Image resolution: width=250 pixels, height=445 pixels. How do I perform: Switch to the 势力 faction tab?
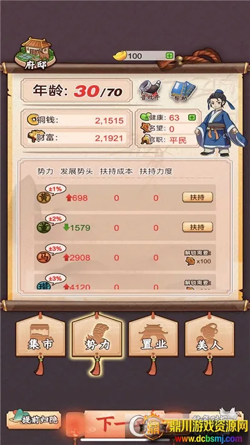97,335
